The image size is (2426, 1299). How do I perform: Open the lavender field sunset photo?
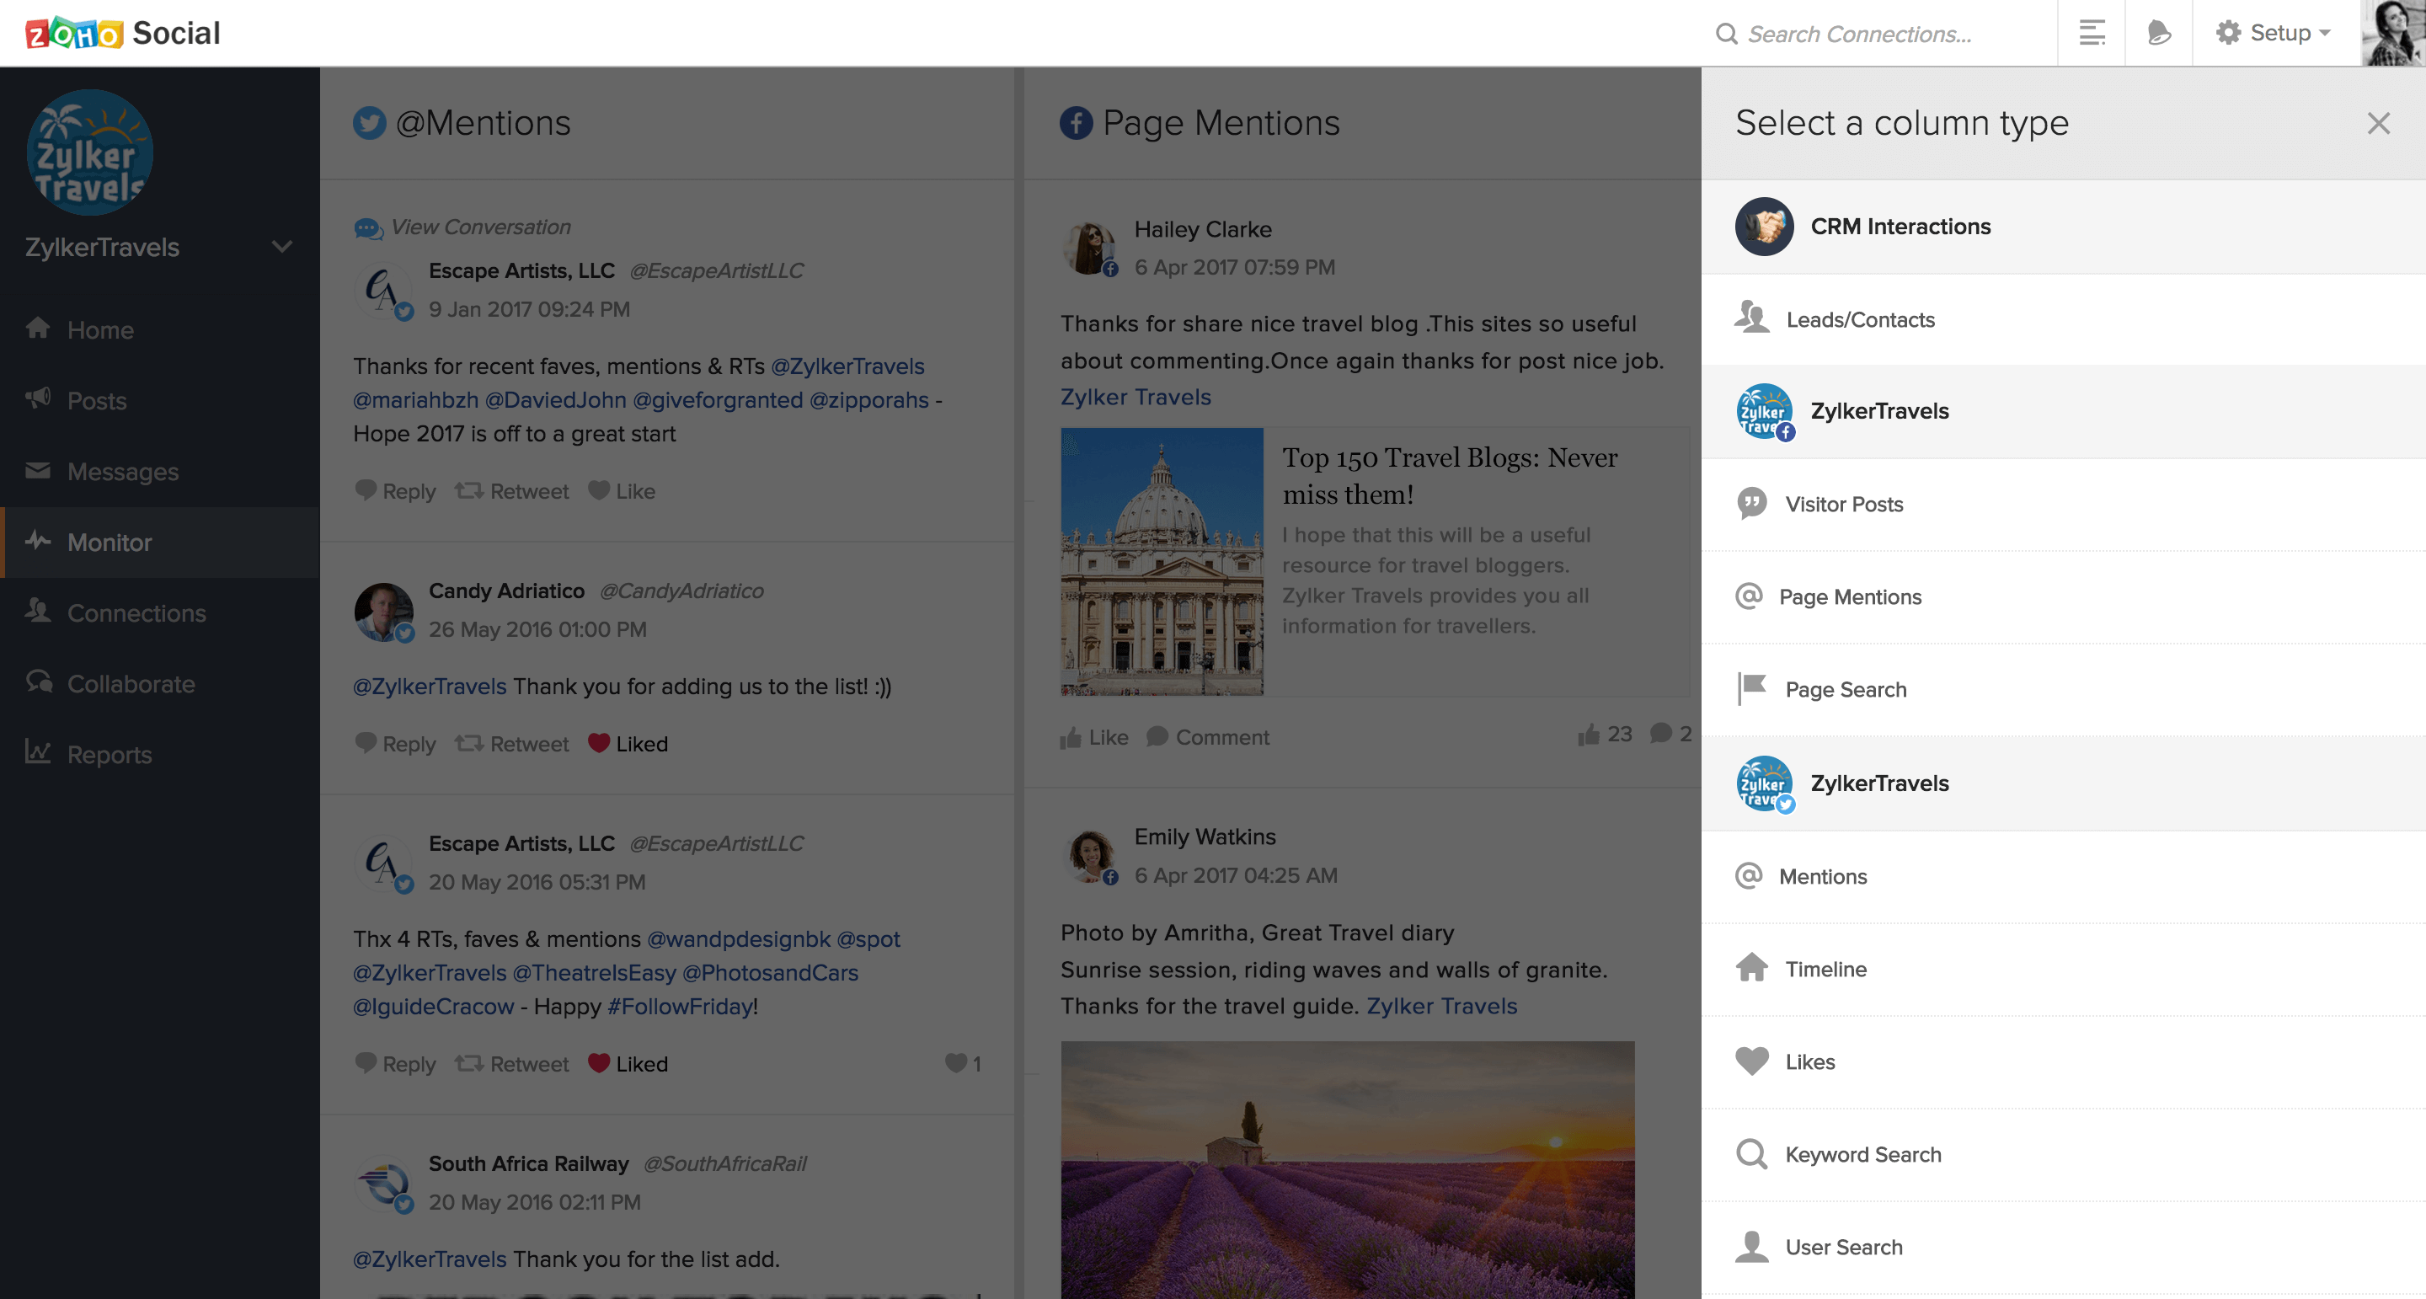(x=1348, y=1170)
